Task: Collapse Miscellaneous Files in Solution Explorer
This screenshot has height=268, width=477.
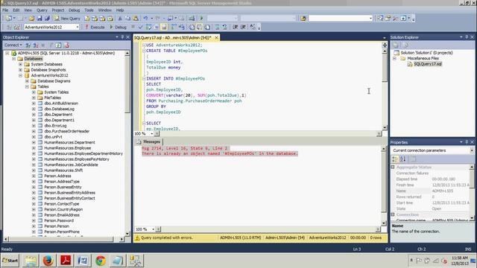Action: pyautogui.click(x=394, y=58)
